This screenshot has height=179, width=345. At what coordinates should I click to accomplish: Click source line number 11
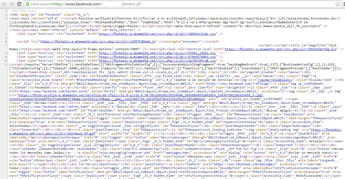coord(6,65)
